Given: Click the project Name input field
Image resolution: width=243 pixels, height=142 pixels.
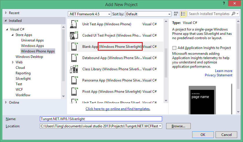Looking at the screenshot, I should 101,119.
